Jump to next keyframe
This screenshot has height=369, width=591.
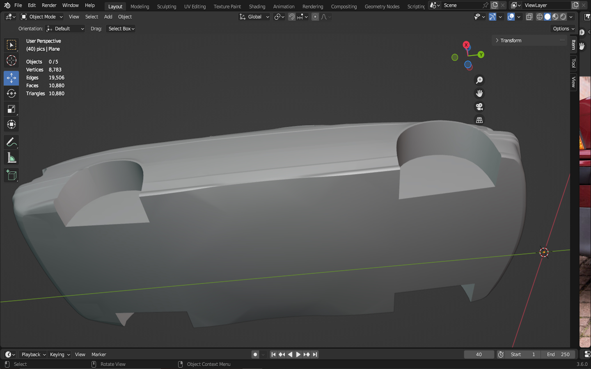[x=307, y=355]
